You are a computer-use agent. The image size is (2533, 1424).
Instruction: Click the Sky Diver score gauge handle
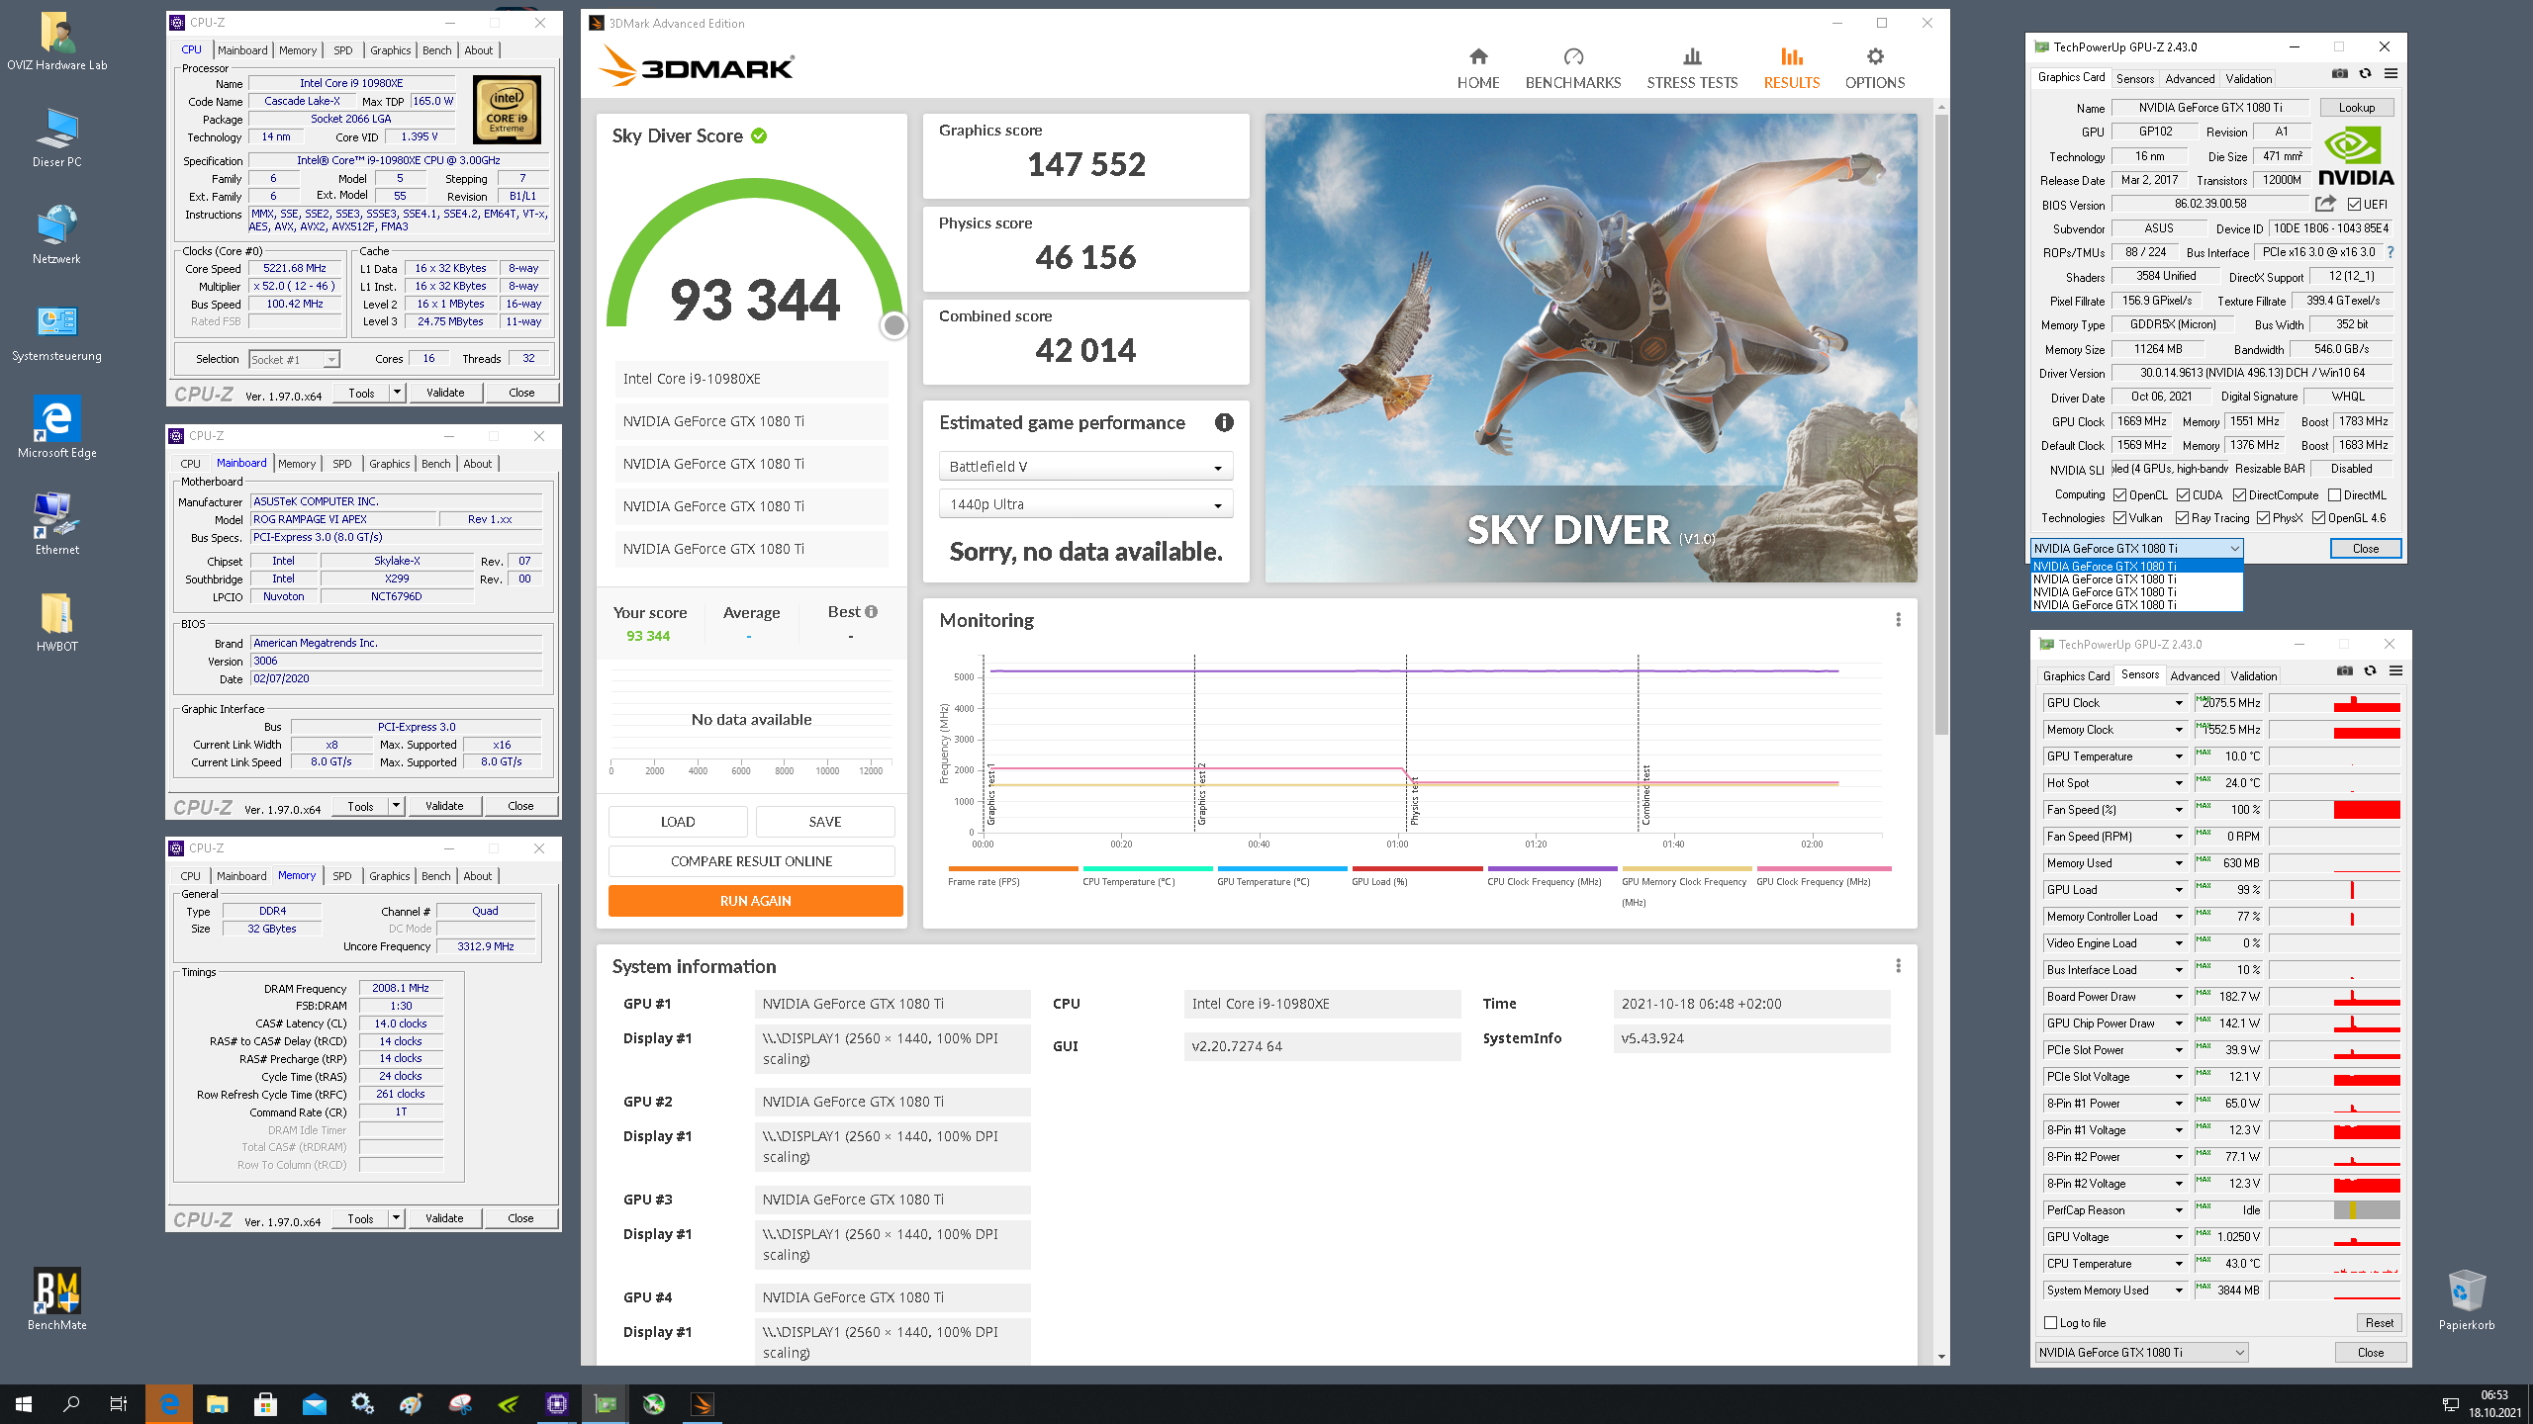point(893,324)
